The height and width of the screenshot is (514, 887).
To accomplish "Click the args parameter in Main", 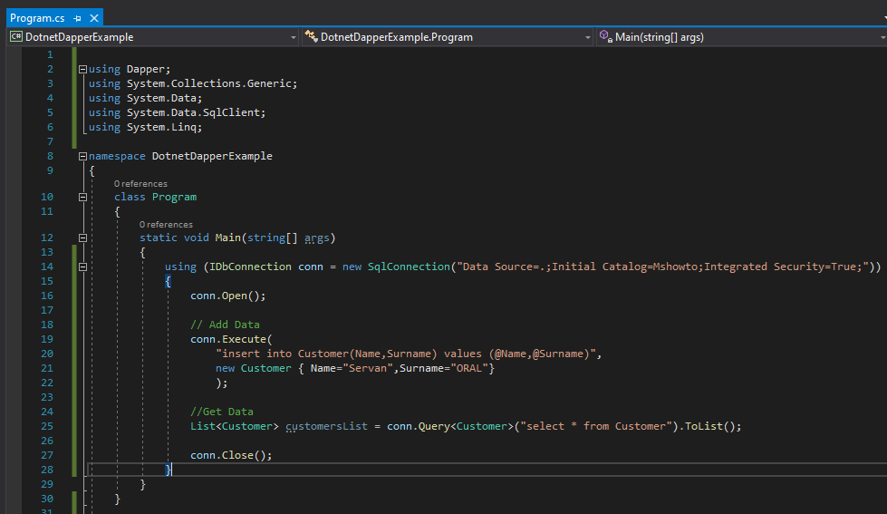I will coord(317,238).
